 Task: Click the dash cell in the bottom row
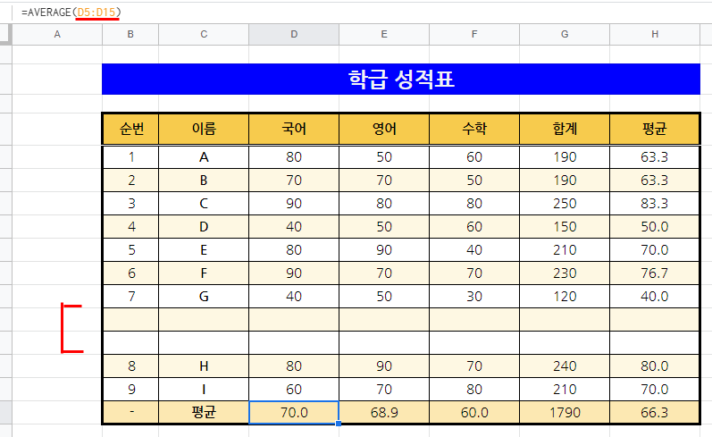point(131,413)
